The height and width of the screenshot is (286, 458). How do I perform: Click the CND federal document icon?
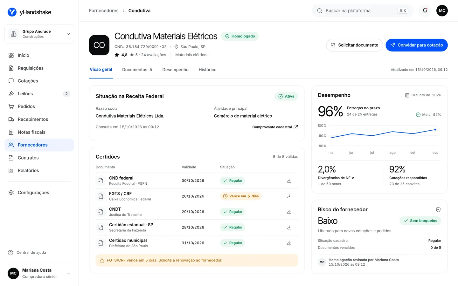coord(101,180)
